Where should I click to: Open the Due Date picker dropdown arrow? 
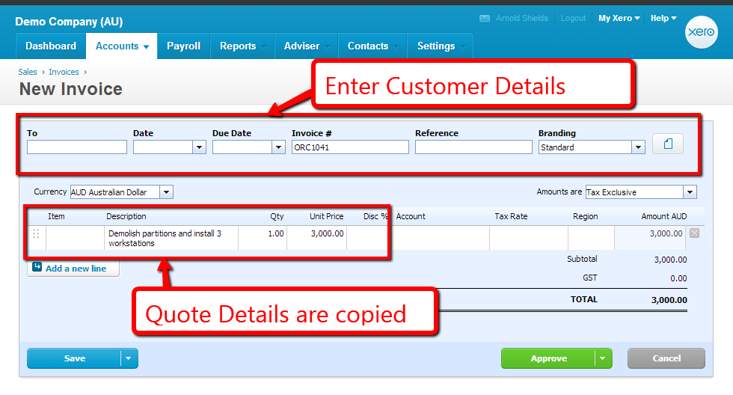point(278,147)
